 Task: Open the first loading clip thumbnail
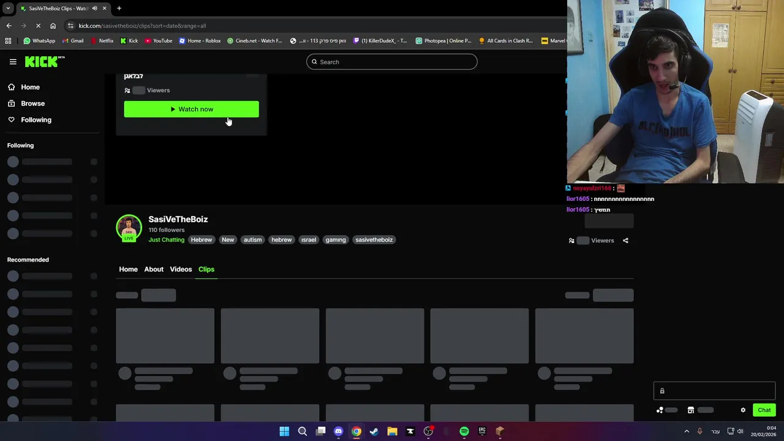tap(165, 336)
